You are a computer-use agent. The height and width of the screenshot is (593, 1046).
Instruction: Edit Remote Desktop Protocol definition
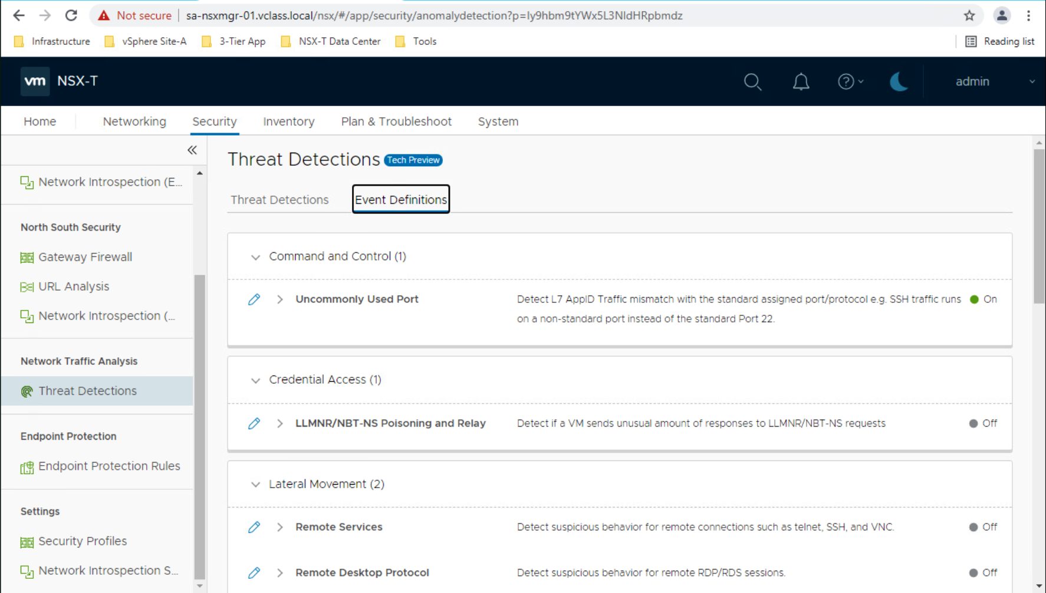254,573
